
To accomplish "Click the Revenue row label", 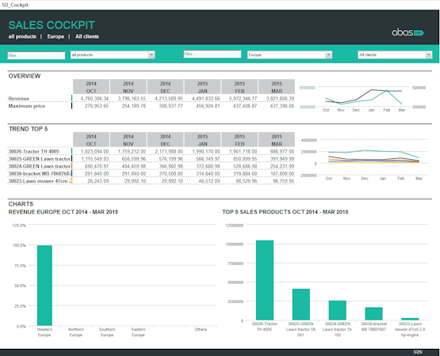I will click(19, 99).
